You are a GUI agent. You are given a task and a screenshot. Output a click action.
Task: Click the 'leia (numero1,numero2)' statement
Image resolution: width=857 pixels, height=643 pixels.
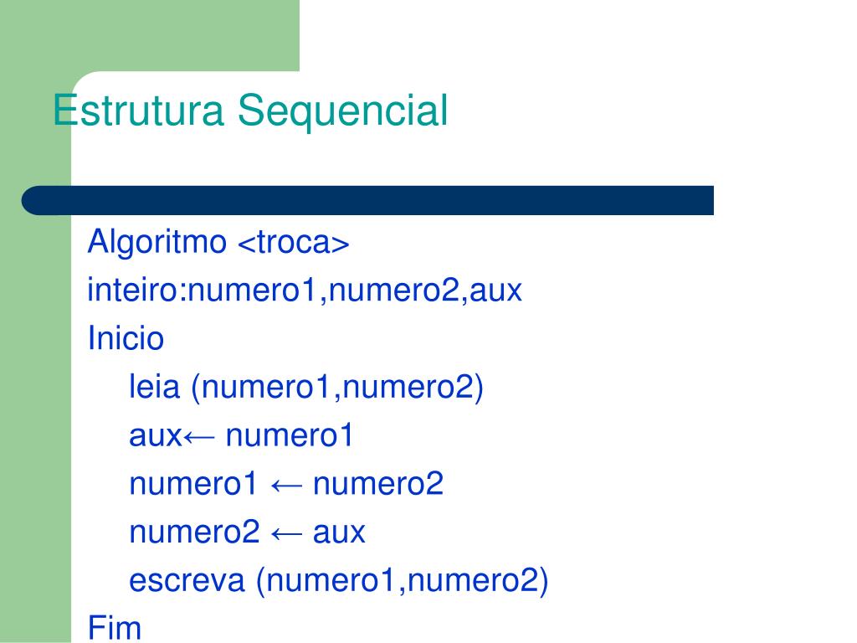[306, 387]
